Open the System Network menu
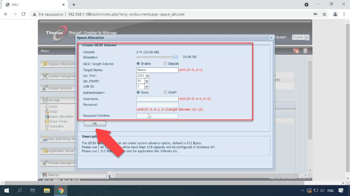 click(x=59, y=88)
